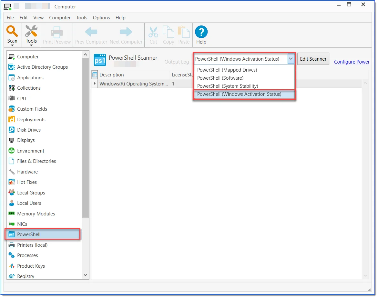Expand the Windows(R) Operating System row

tap(95, 84)
